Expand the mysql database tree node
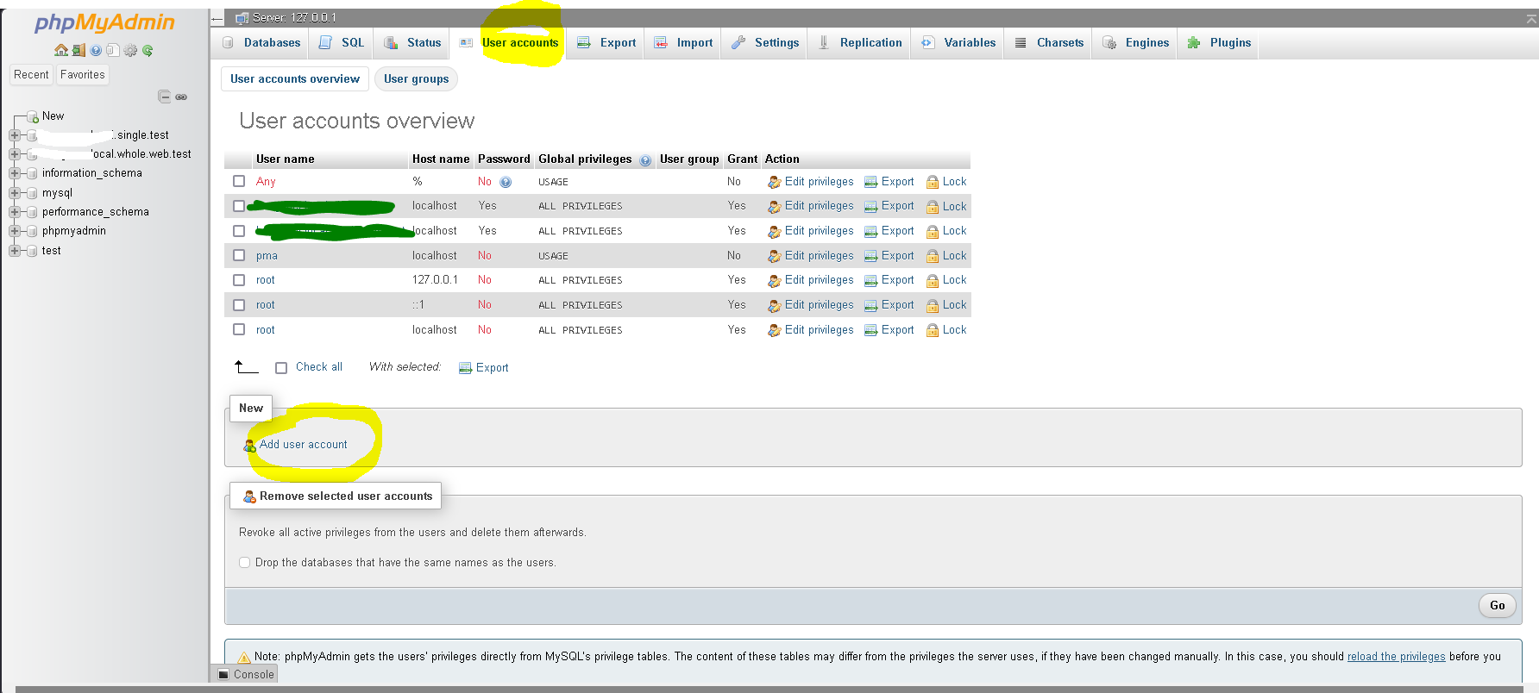This screenshot has width=1539, height=693. 15,193
